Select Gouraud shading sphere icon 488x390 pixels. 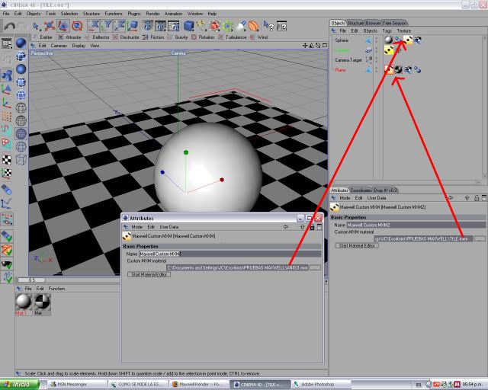(21, 43)
